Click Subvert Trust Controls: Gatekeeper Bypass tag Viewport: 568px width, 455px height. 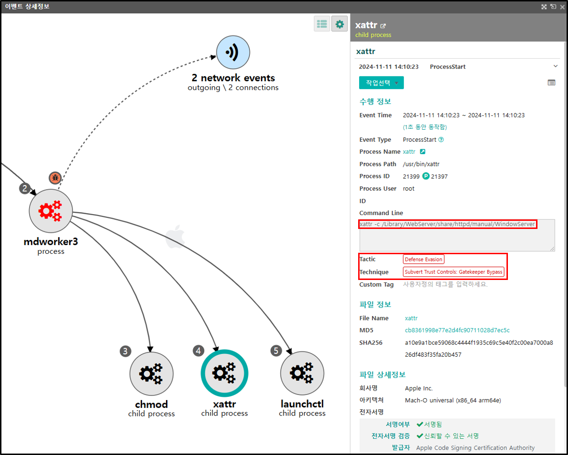coord(454,272)
